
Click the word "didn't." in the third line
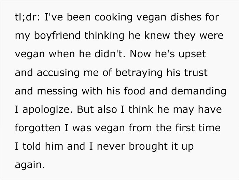[x=110, y=54]
